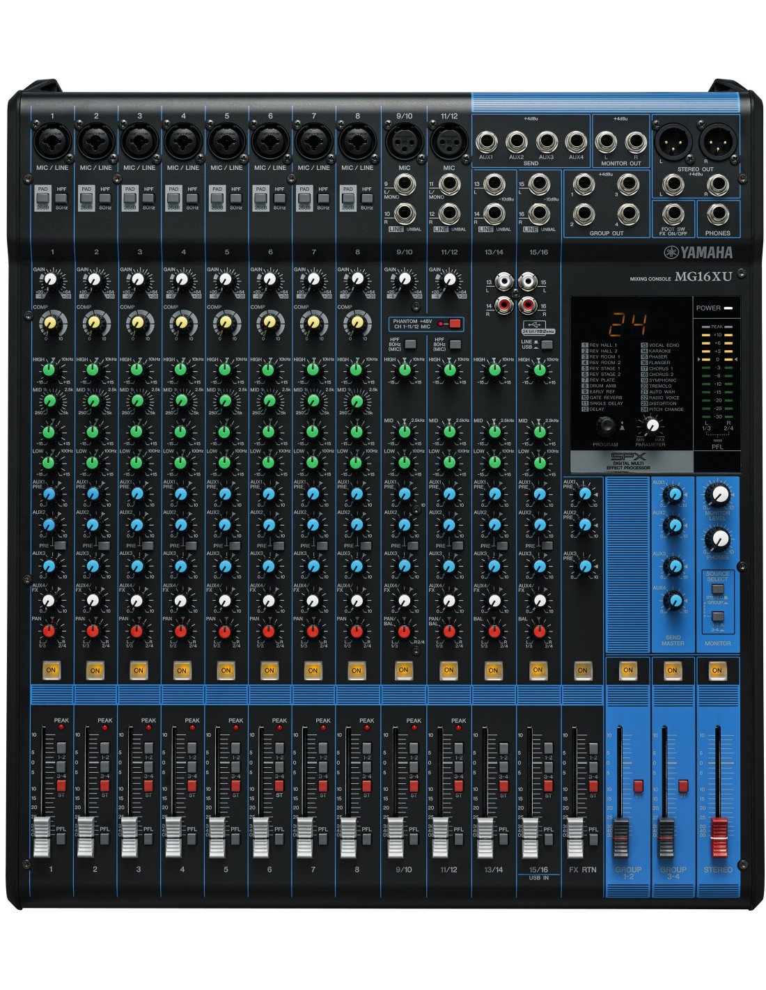Screen dimensions: 766x990
Task: Click the channel 8 fader handle
Action: 356,836
